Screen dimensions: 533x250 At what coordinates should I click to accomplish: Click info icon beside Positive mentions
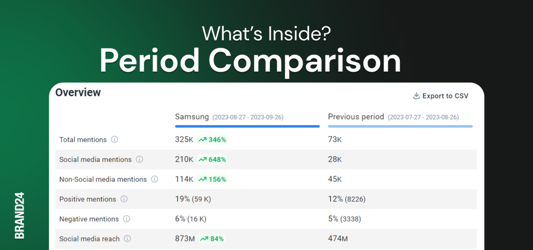[x=124, y=199]
